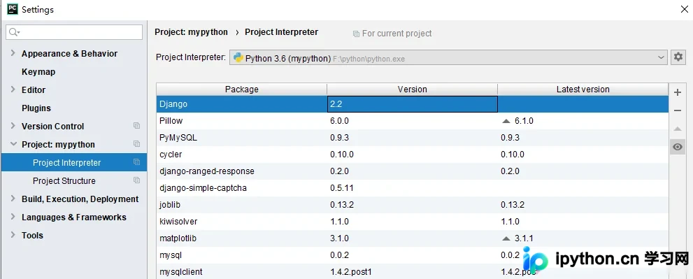This screenshot has height=279, width=693.
Task: Click Pillow installed version 6.0.0
Action: tap(339, 121)
